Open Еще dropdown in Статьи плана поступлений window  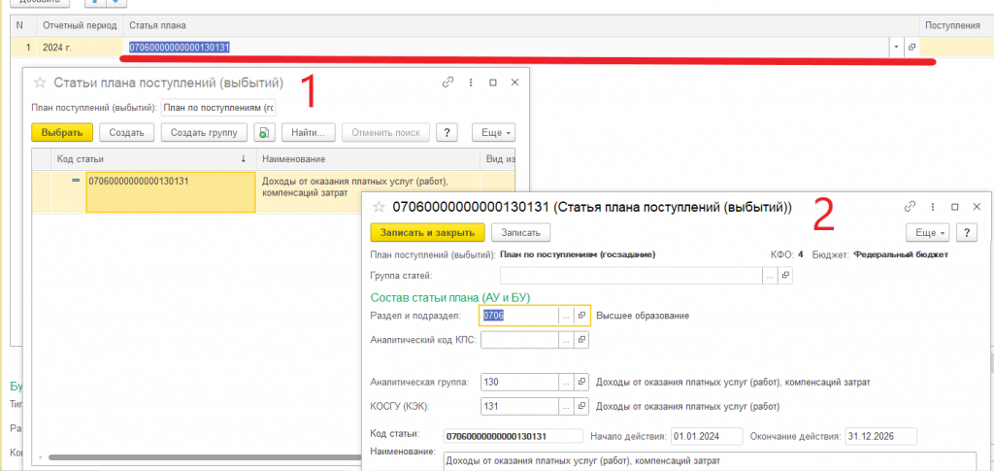click(x=493, y=132)
